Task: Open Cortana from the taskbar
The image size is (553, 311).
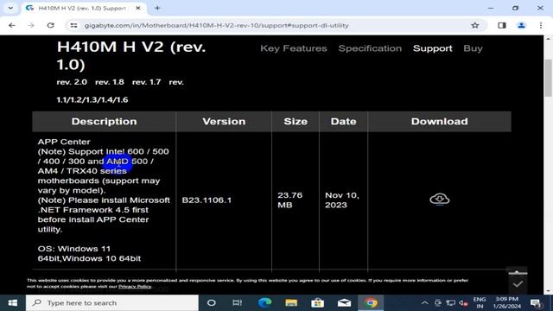Action: point(211,303)
